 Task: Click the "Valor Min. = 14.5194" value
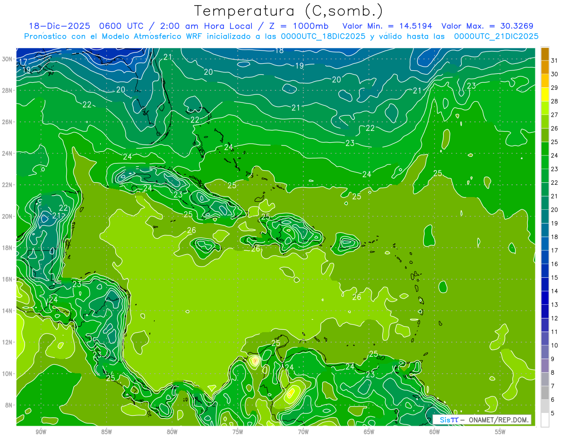click(387, 26)
